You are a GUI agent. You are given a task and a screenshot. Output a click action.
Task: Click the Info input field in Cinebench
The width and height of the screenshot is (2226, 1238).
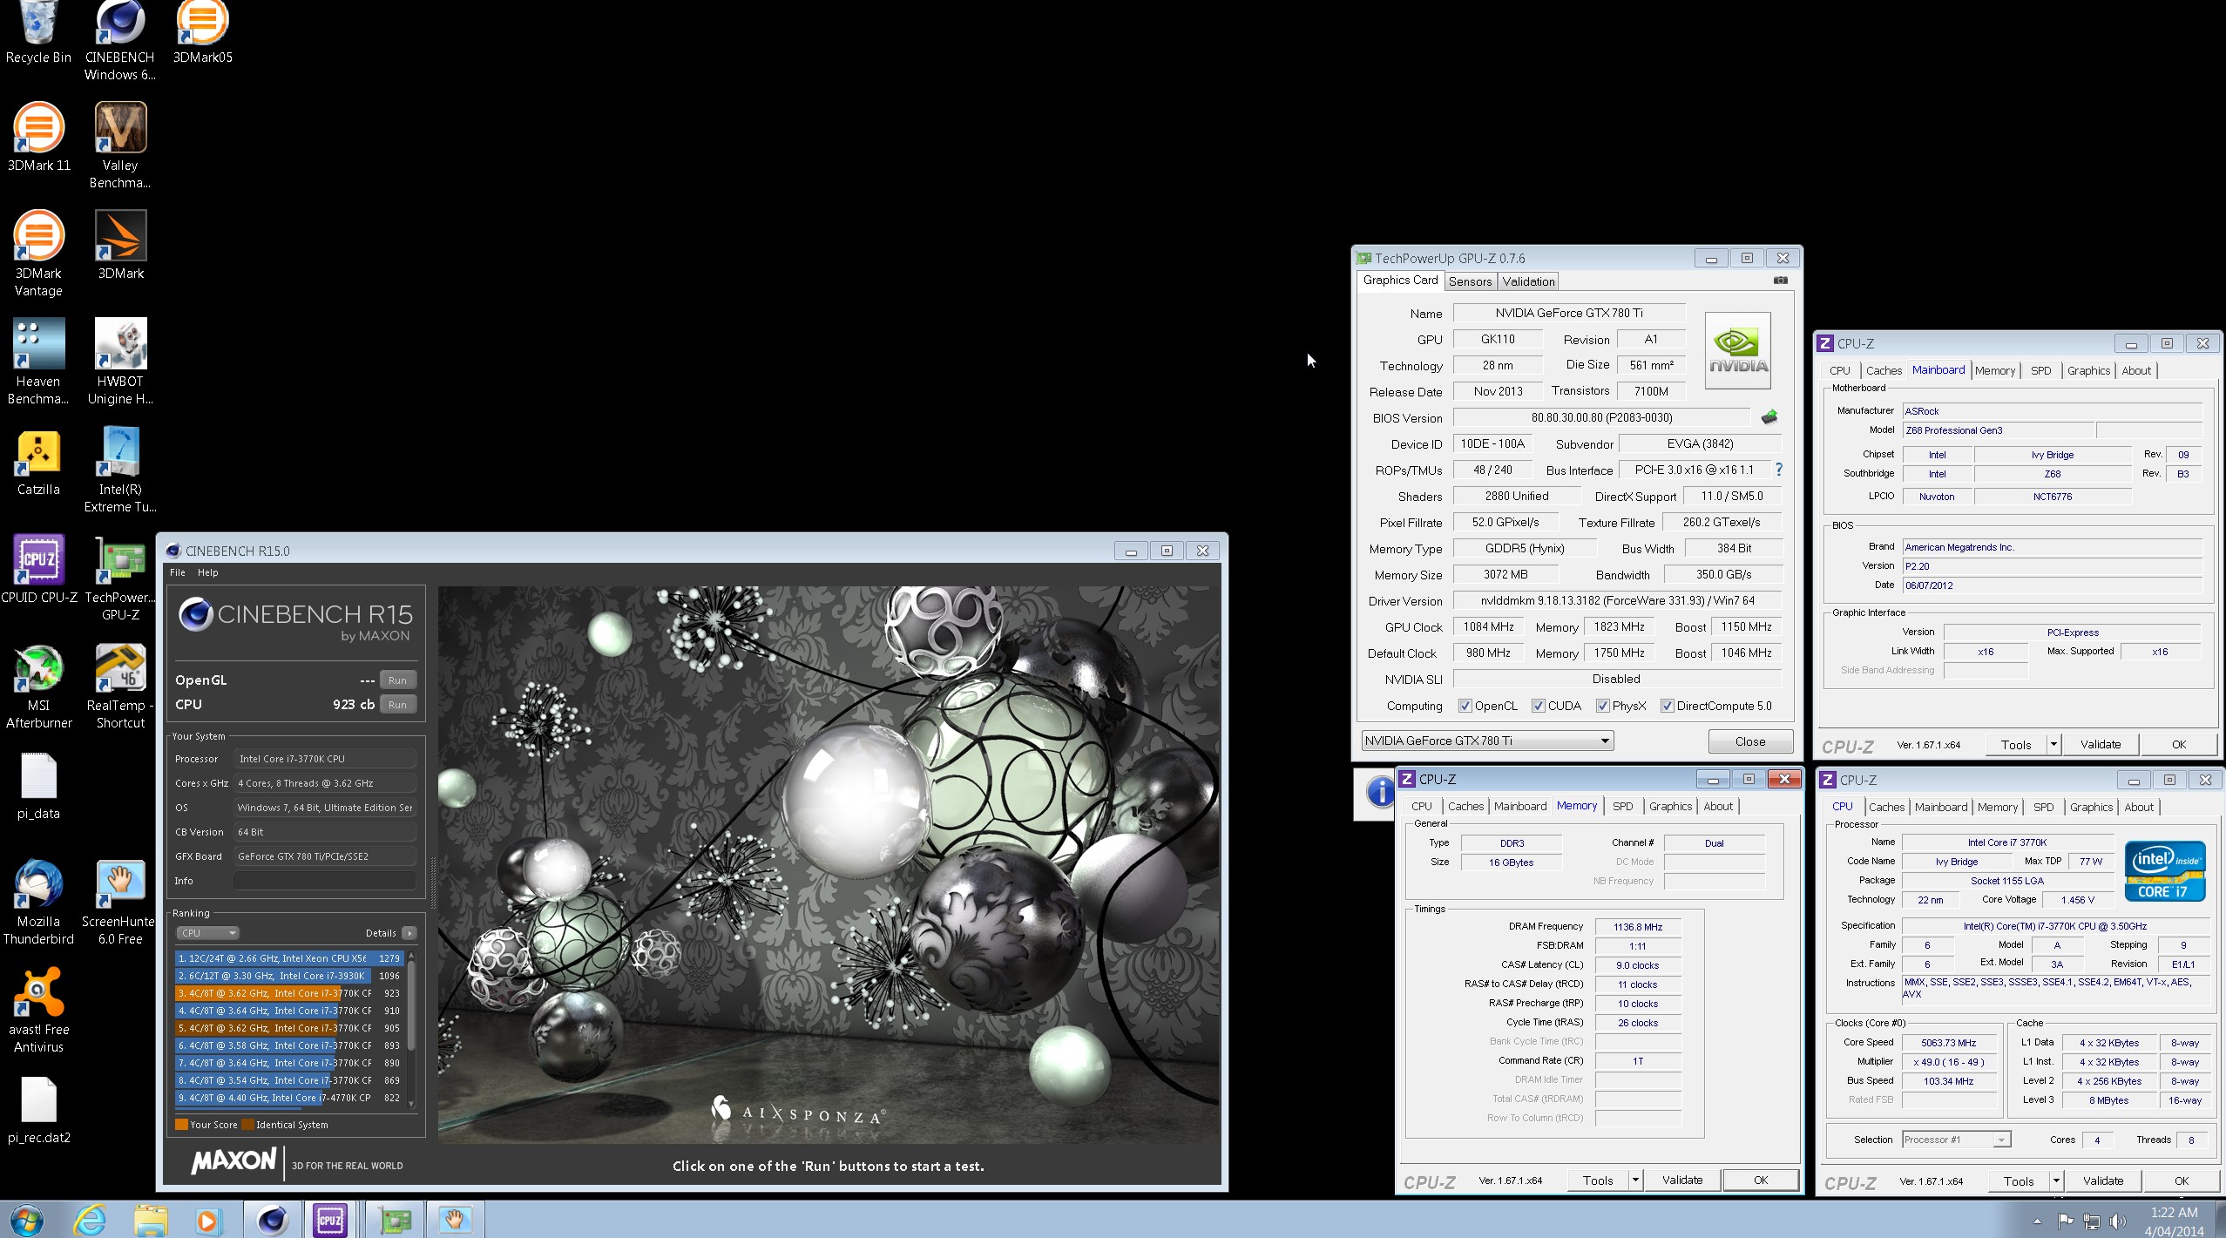324,881
